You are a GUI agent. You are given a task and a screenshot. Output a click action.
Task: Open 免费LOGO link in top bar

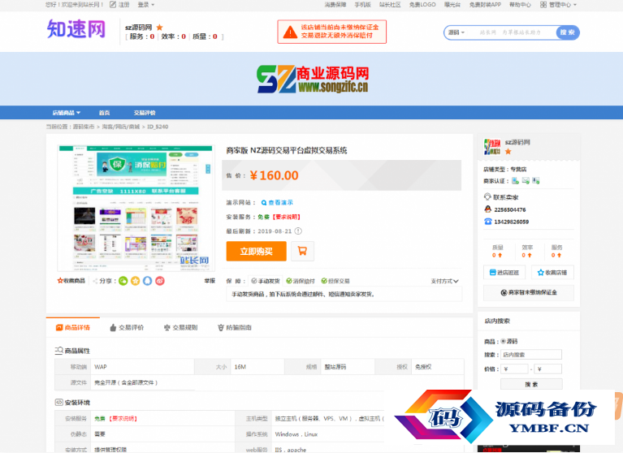pos(422,5)
